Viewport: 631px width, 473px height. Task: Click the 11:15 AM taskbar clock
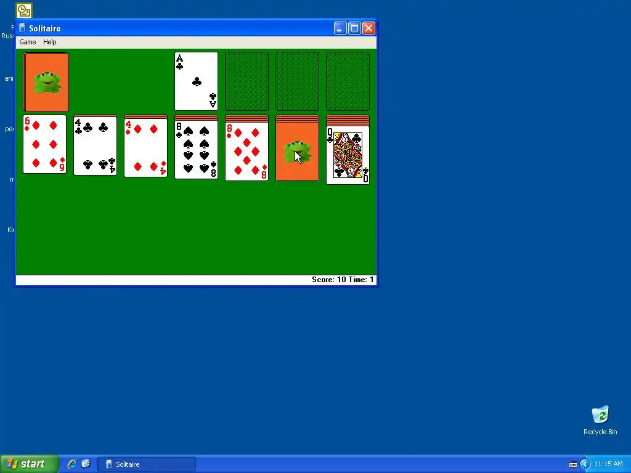[x=608, y=464]
